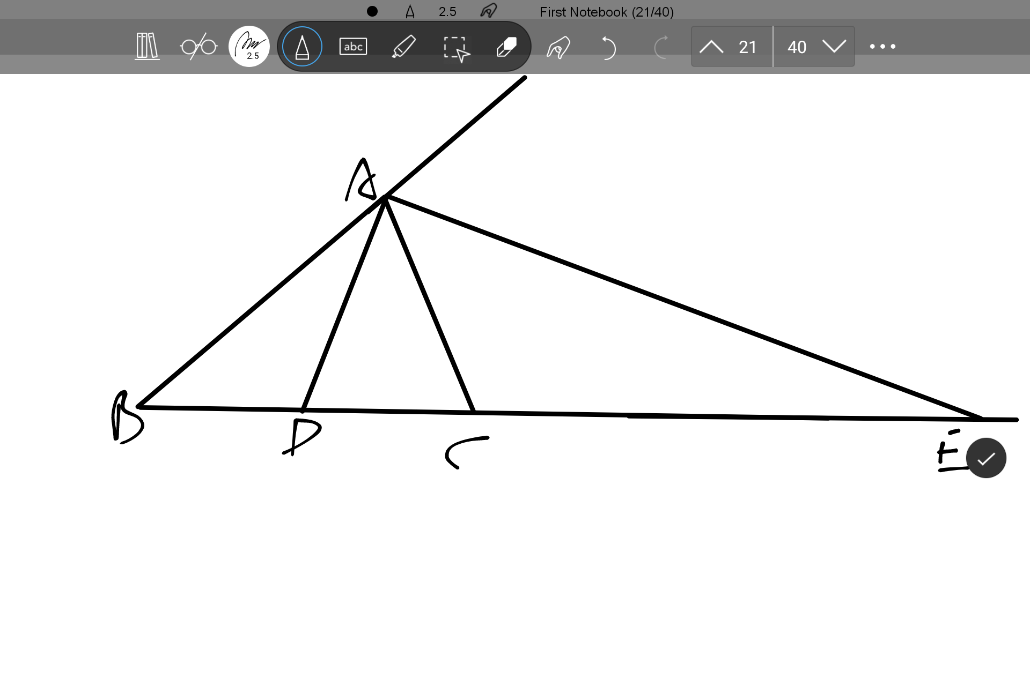Select the eraser tool
Viewport: 1030px width, 686px height.
point(507,47)
